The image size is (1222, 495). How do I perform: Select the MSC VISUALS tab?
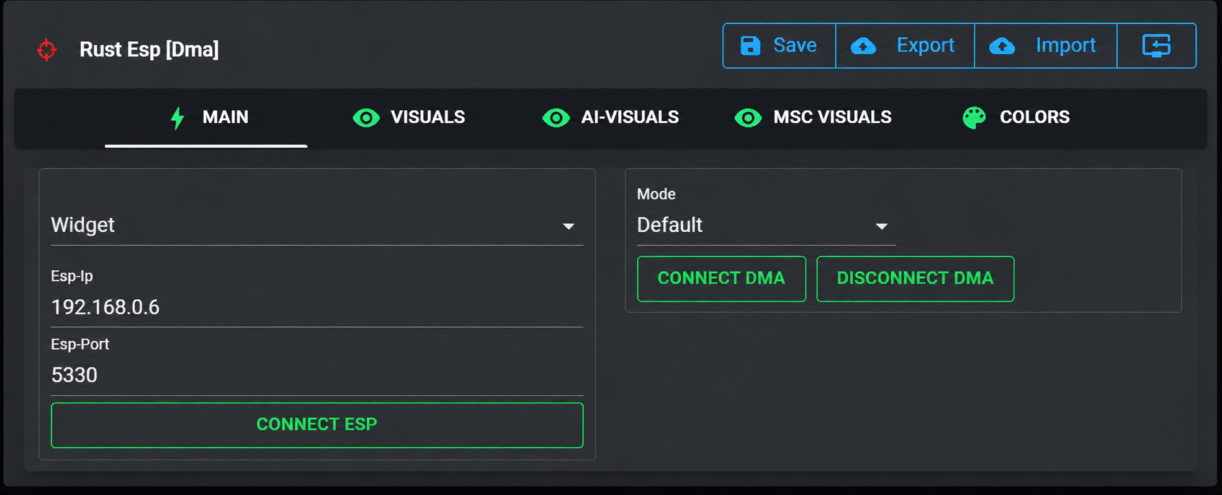click(813, 117)
